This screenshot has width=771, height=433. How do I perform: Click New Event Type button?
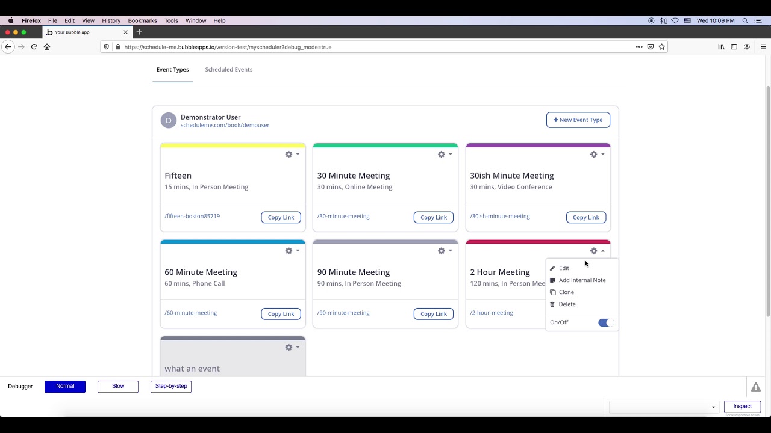578,120
